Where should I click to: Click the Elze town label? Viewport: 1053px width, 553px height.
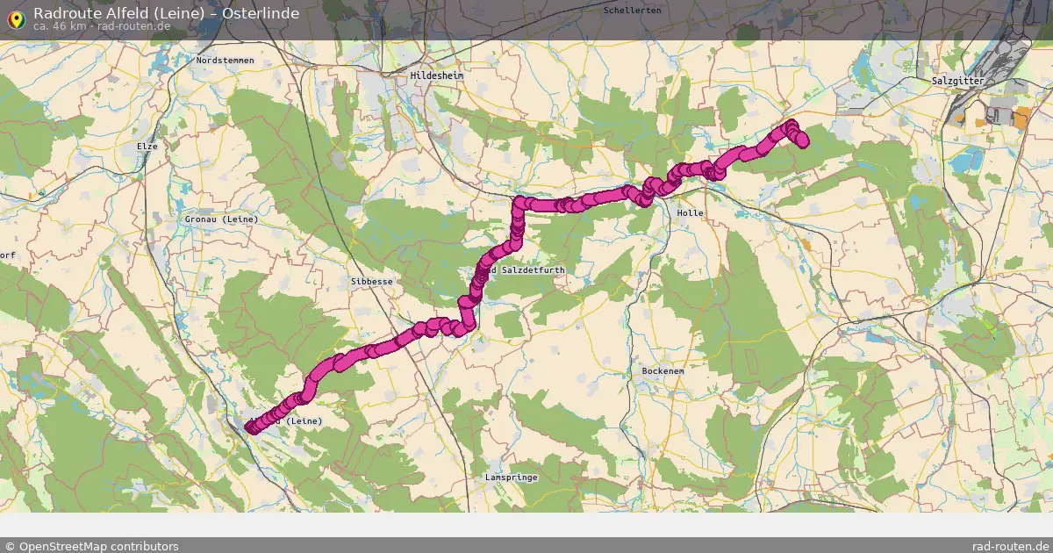[147, 146]
